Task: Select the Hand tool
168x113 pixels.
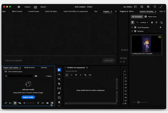Action: point(59,102)
